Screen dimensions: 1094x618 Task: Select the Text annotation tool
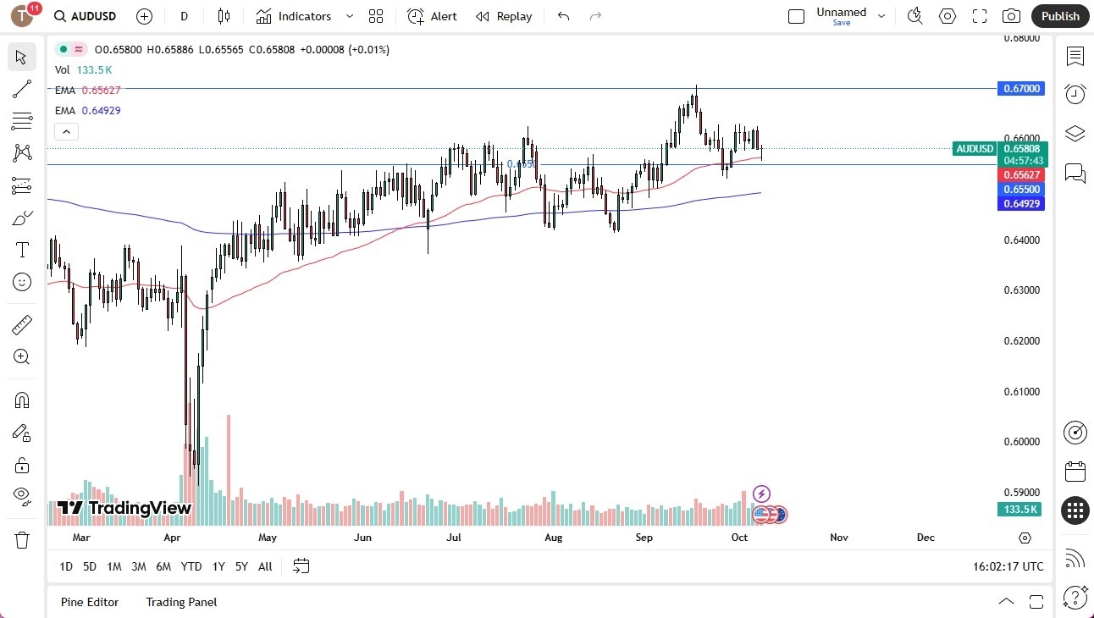pos(21,249)
